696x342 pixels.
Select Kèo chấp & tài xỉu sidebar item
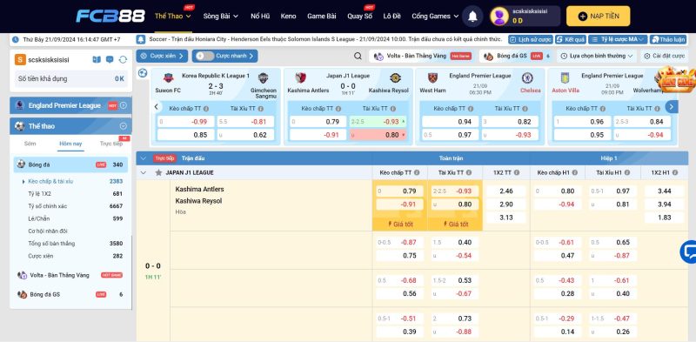click(x=50, y=181)
